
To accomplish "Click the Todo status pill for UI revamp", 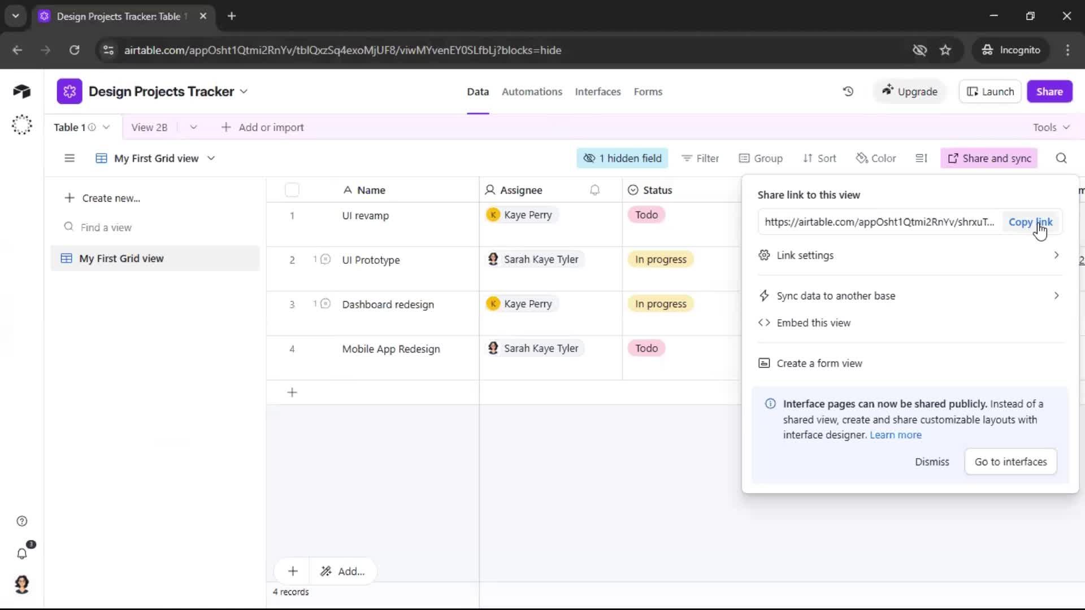I will 646,215.
